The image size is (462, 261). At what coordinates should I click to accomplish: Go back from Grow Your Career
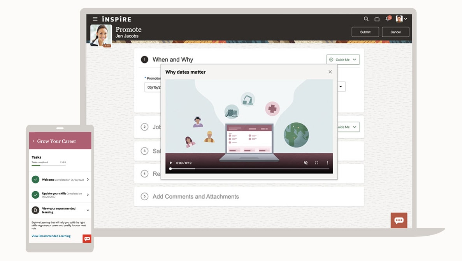(x=33, y=141)
